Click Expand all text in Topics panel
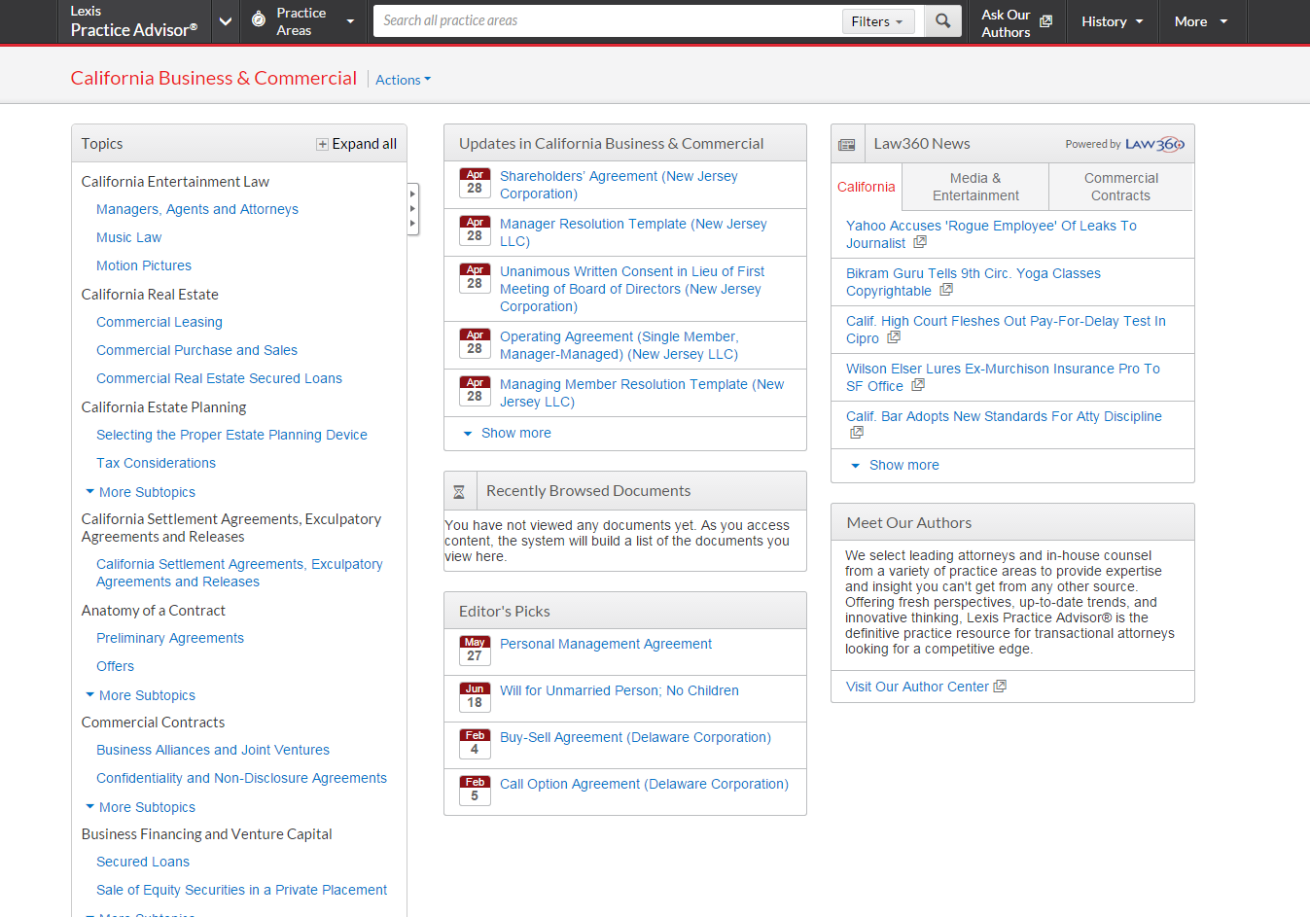 pyautogui.click(x=365, y=144)
